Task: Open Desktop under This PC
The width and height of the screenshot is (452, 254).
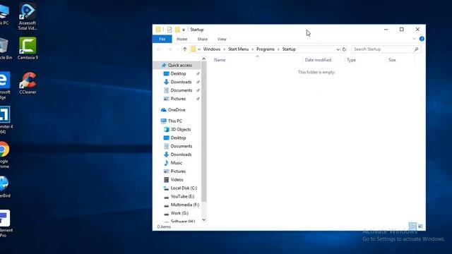Action: 178,138
